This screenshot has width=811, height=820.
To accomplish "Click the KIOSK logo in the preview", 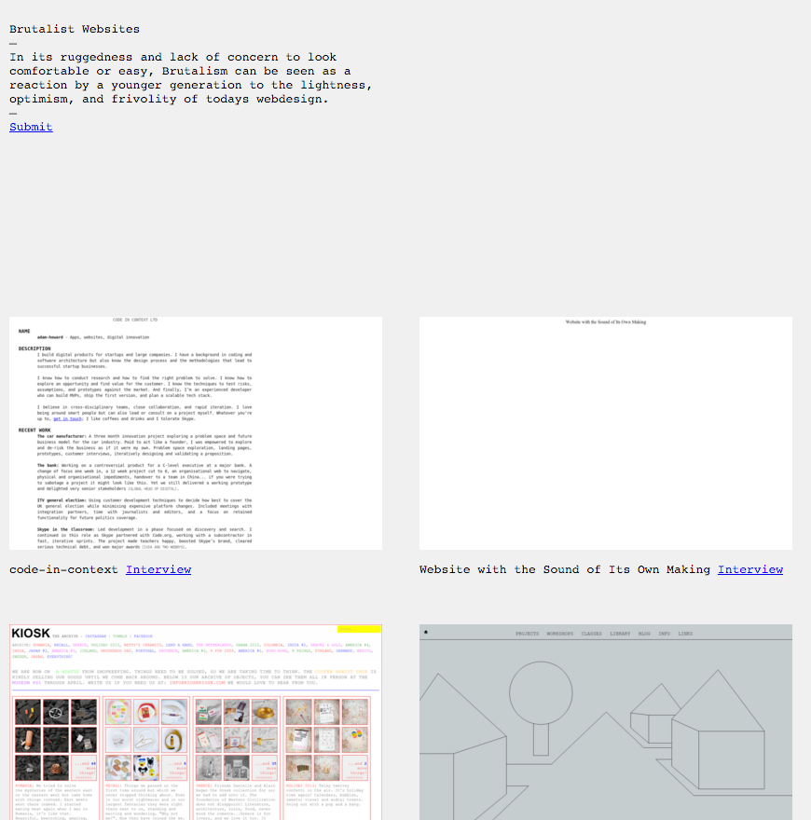I will point(30,634).
